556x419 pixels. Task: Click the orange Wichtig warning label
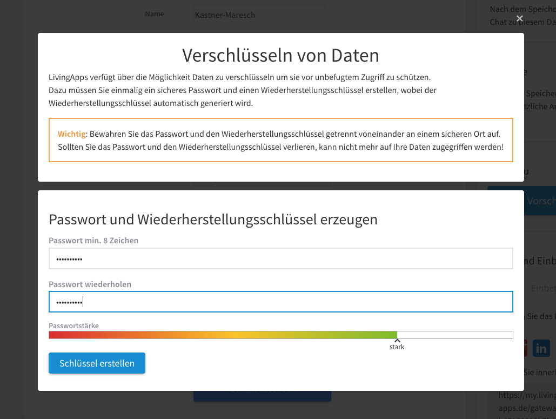(x=72, y=134)
